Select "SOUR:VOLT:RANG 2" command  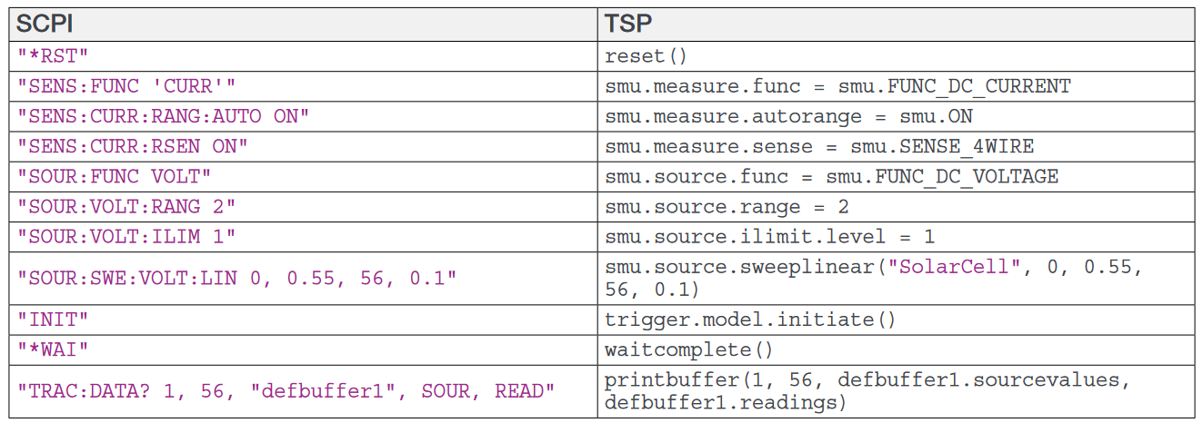point(126,206)
